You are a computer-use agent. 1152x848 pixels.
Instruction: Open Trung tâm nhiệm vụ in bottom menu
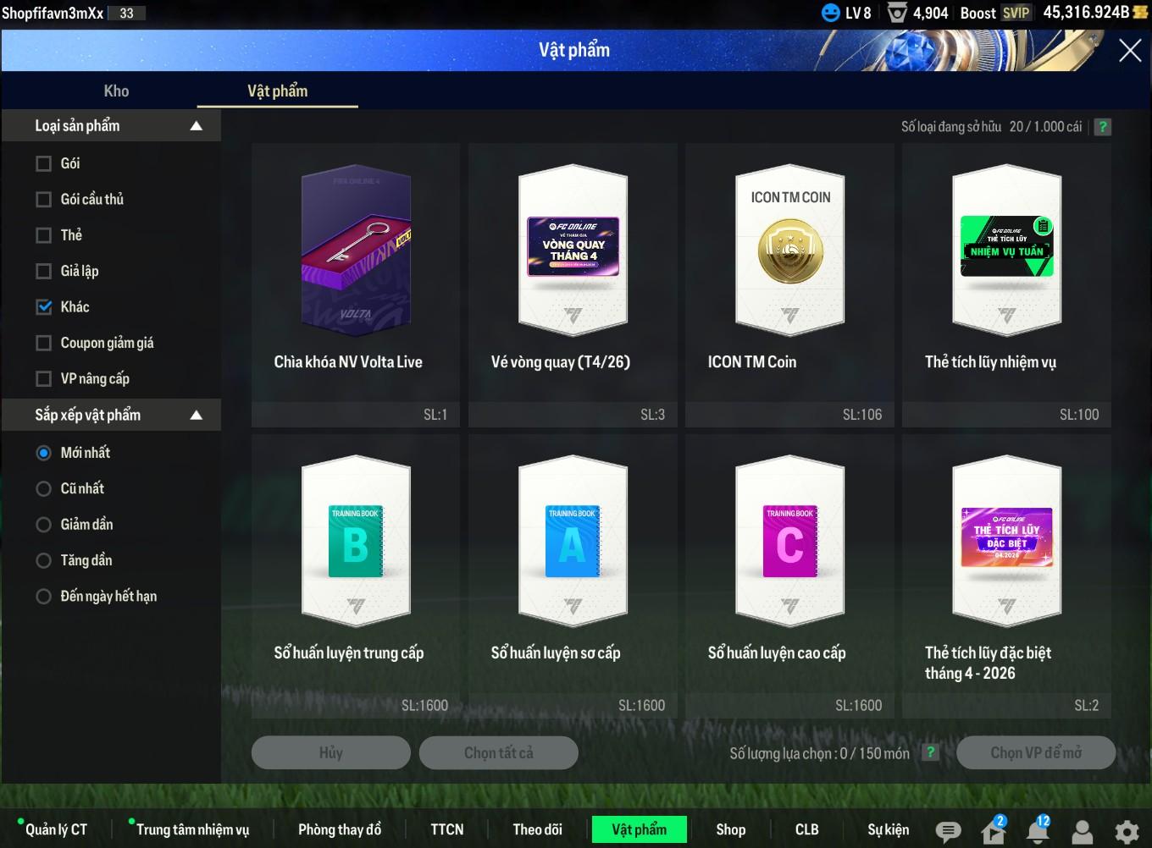coord(192,829)
